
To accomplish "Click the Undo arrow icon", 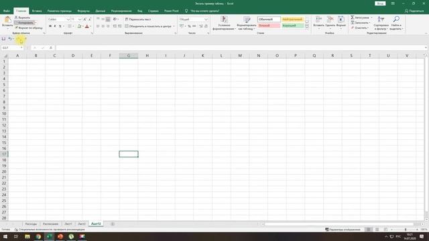I will (10, 39).
